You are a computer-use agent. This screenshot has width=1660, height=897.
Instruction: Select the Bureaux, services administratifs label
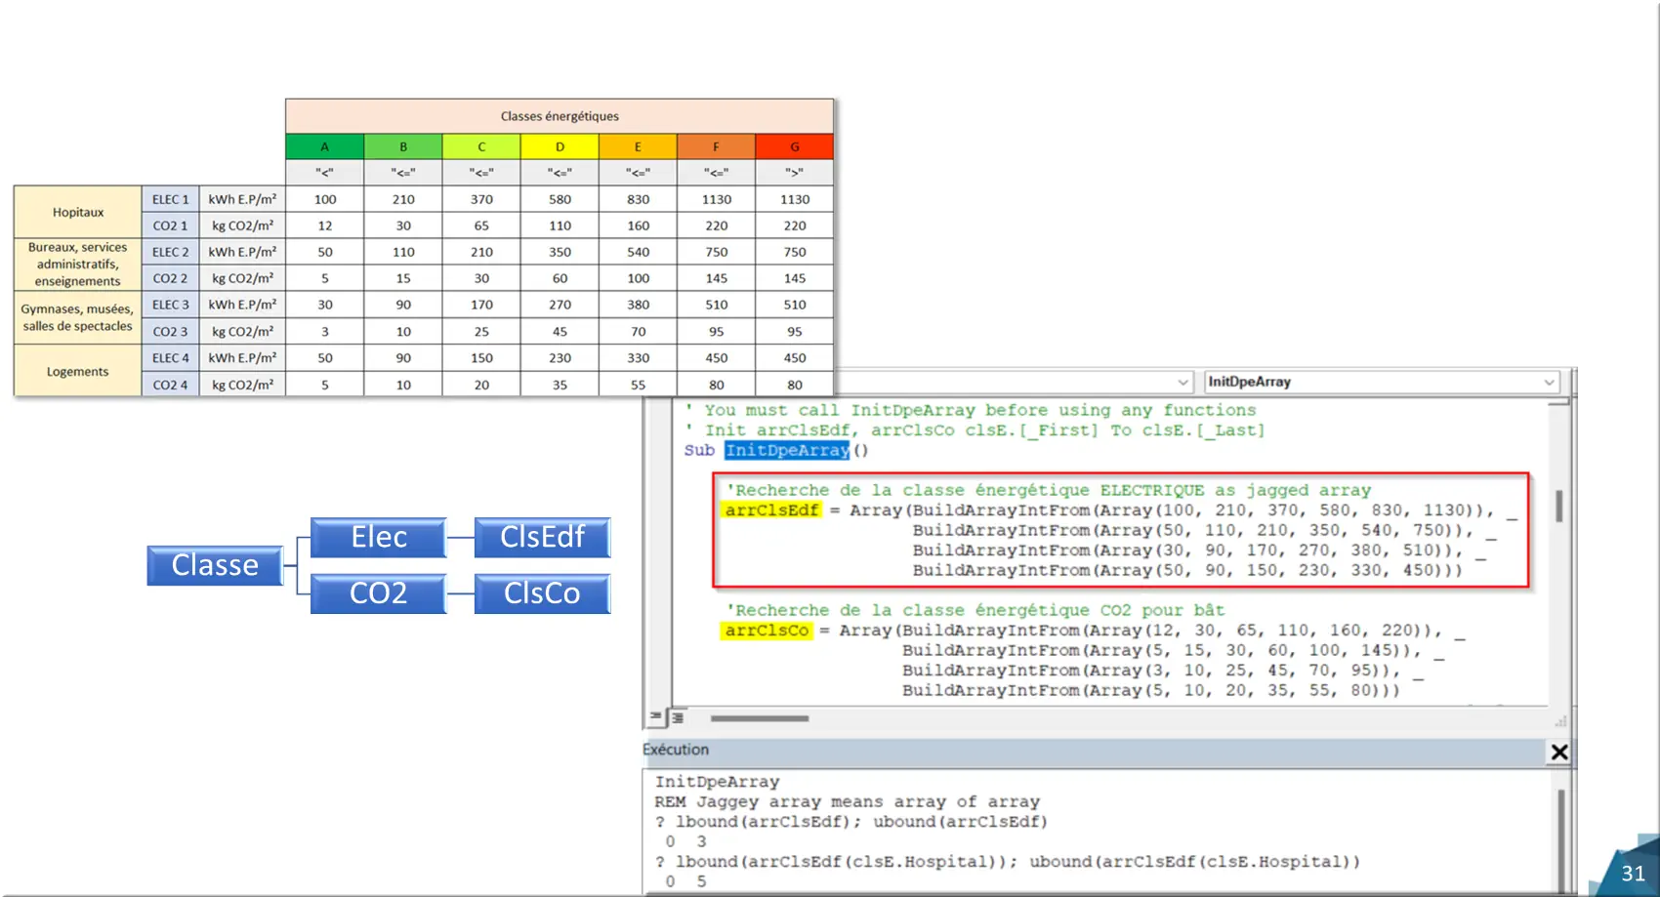pyautogui.click(x=78, y=265)
